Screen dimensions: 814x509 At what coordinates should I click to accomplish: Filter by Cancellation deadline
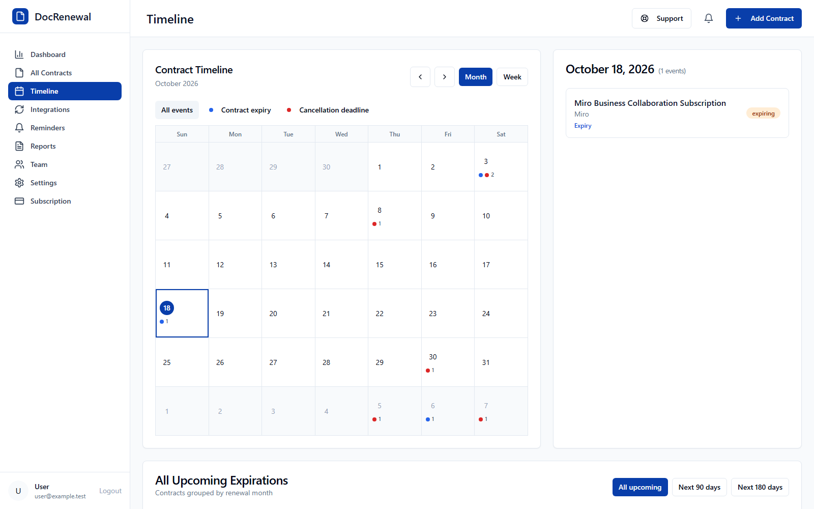(x=328, y=110)
